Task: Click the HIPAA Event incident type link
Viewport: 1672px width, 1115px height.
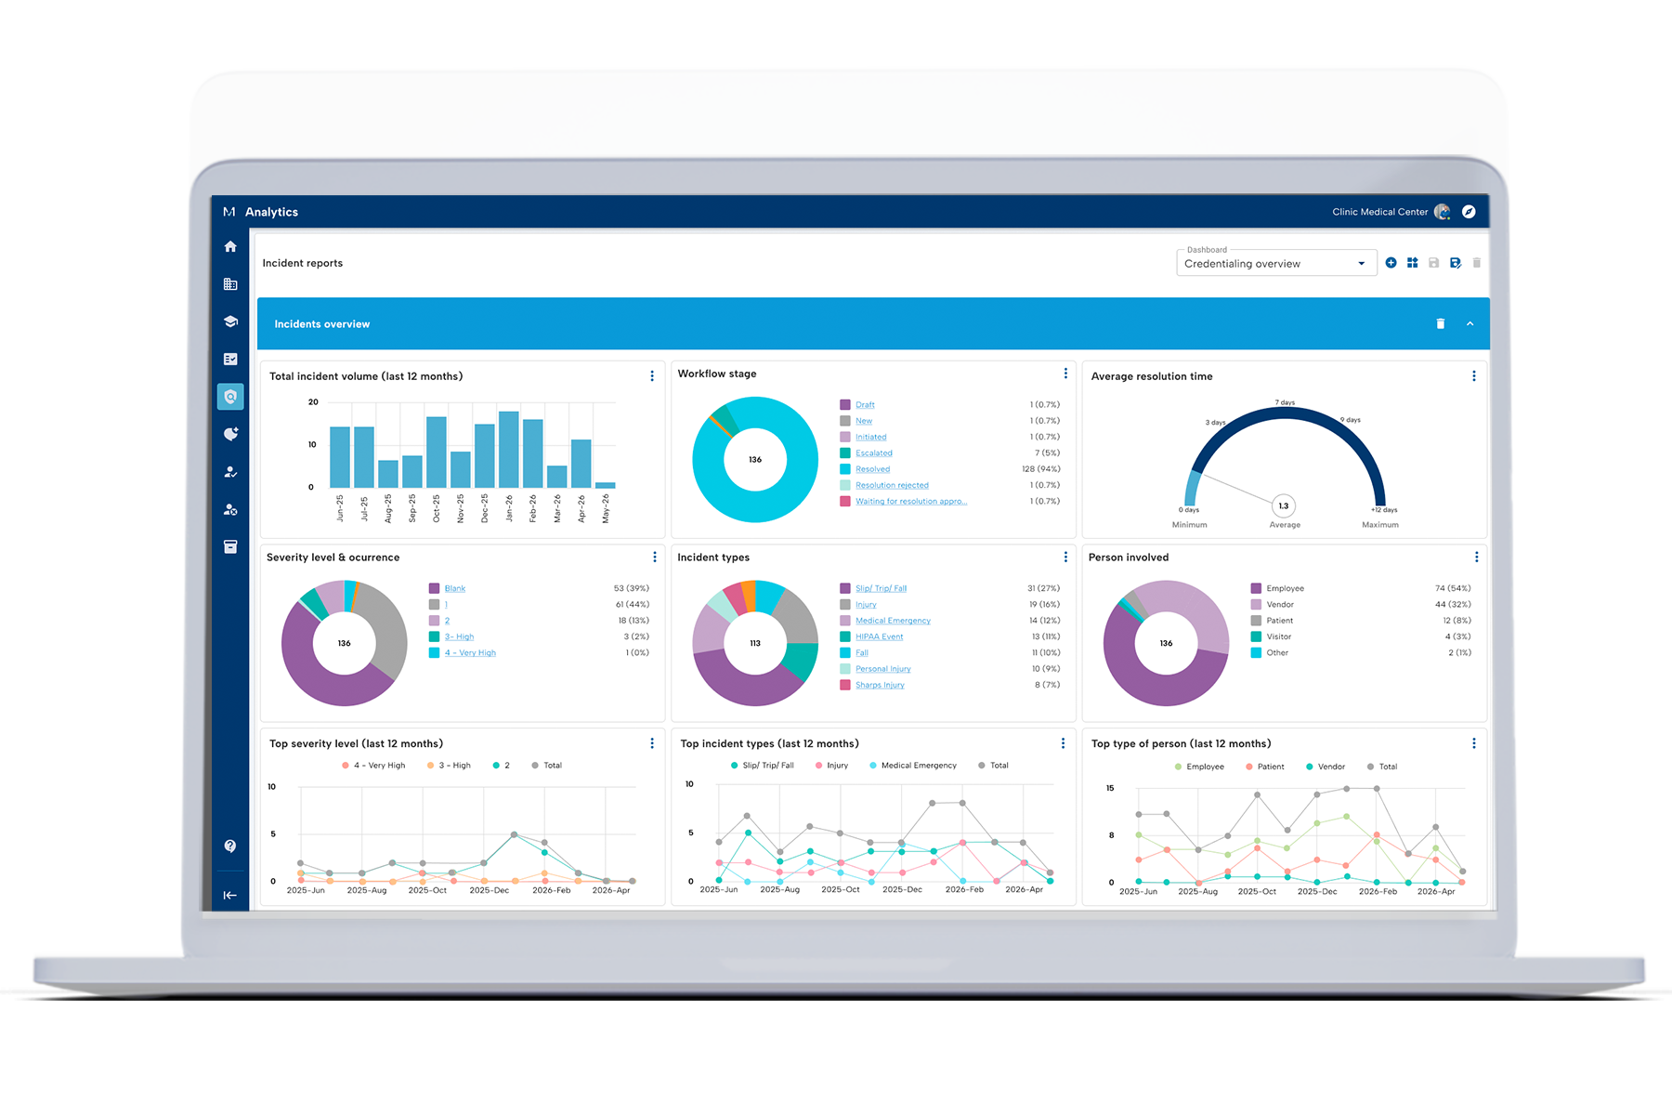Action: (879, 636)
